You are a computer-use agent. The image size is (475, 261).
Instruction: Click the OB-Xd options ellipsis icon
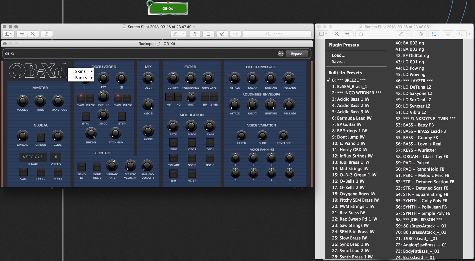tap(281, 54)
